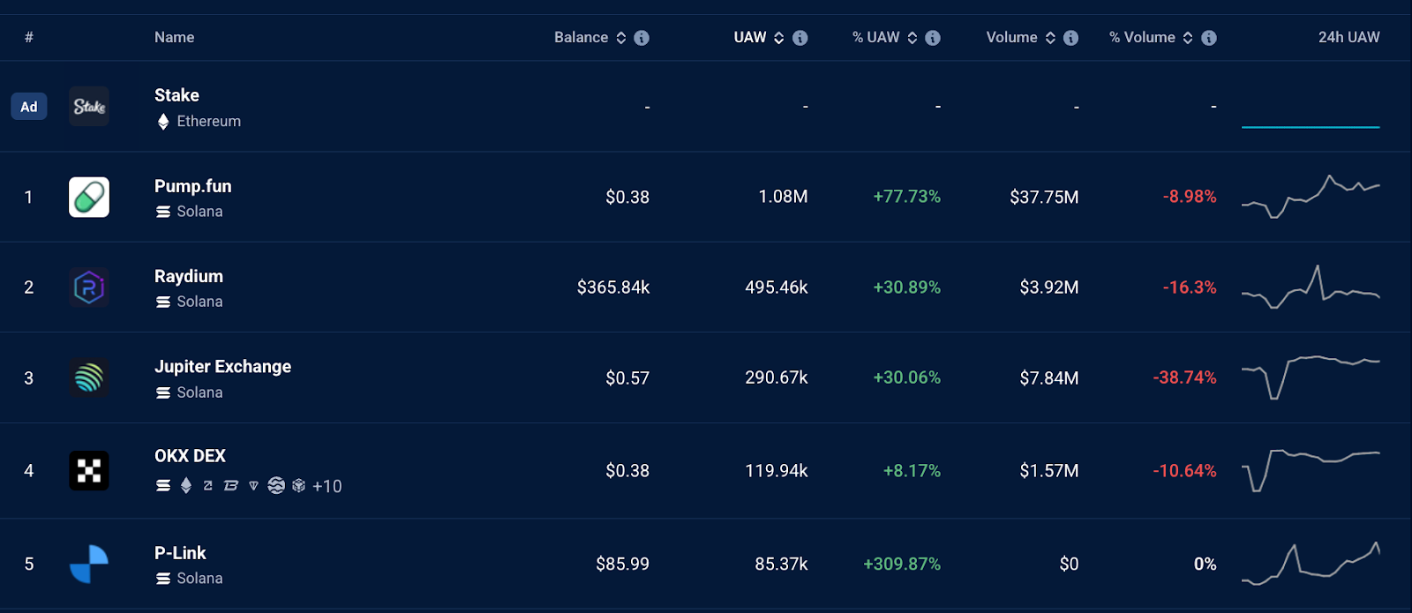
Task: Click info icon beside UAW header
Action: coord(800,38)
